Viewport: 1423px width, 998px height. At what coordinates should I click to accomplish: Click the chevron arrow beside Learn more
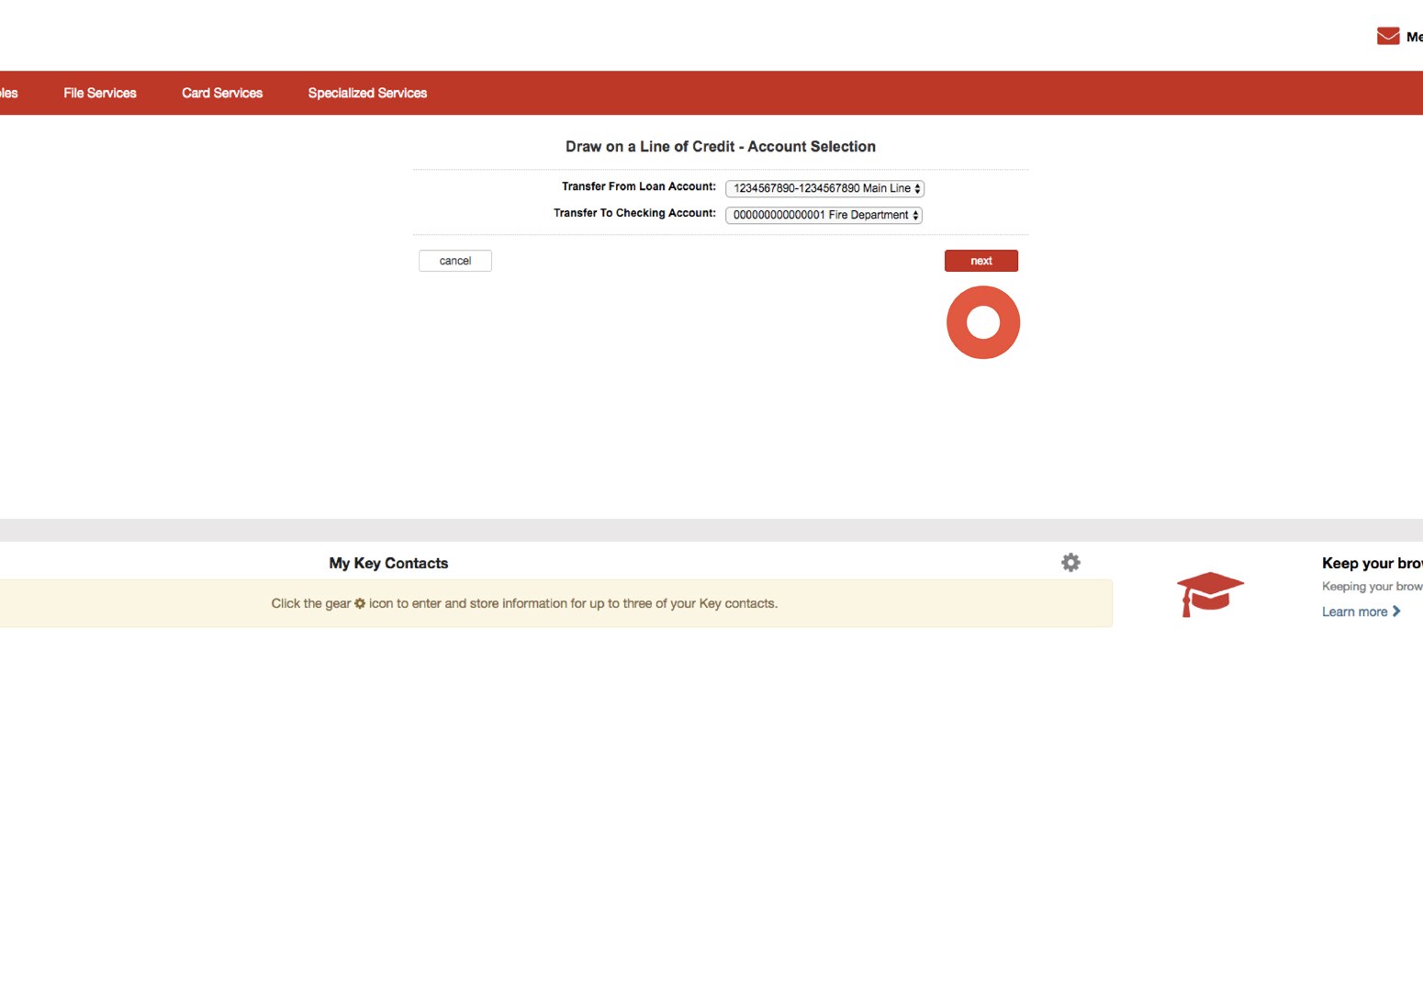1396,611
